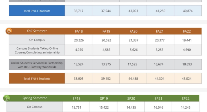
Task: Click the FA18 column header
Action: pos(79,31)
